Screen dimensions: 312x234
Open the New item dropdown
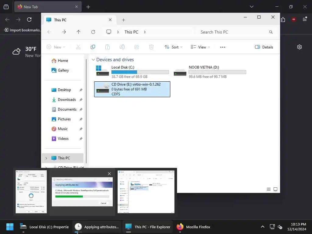click(x=56, y=47)
